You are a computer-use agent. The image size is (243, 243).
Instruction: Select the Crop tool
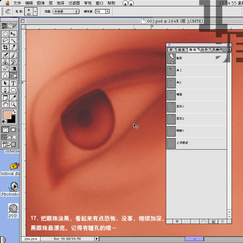point(5,47)
